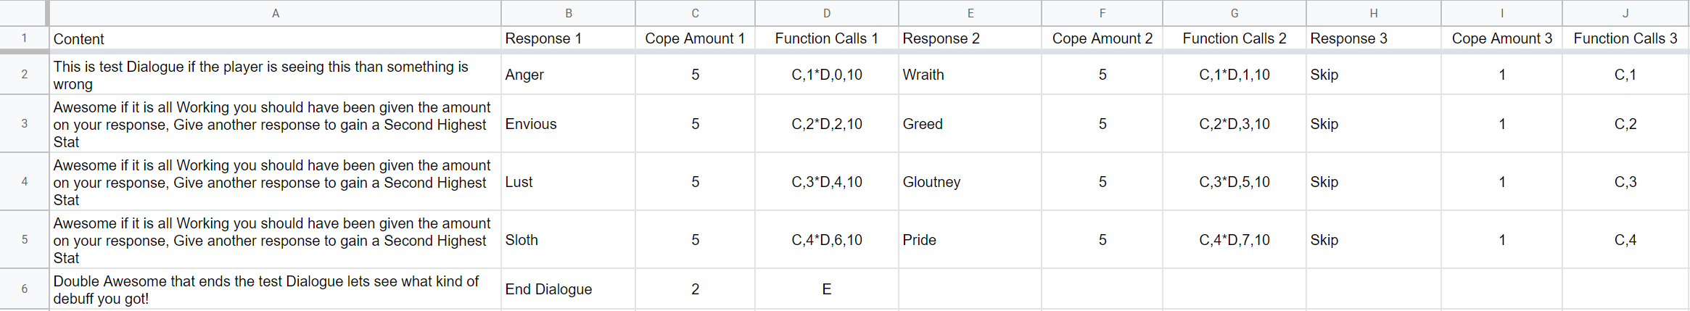
Task: Click the column D header
Action: tap(826, 13)
